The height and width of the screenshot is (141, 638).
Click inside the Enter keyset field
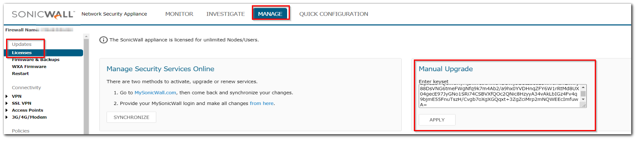(x=499, y=96)
